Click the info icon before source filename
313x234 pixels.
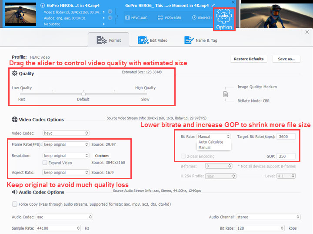(x=43, y=5)
